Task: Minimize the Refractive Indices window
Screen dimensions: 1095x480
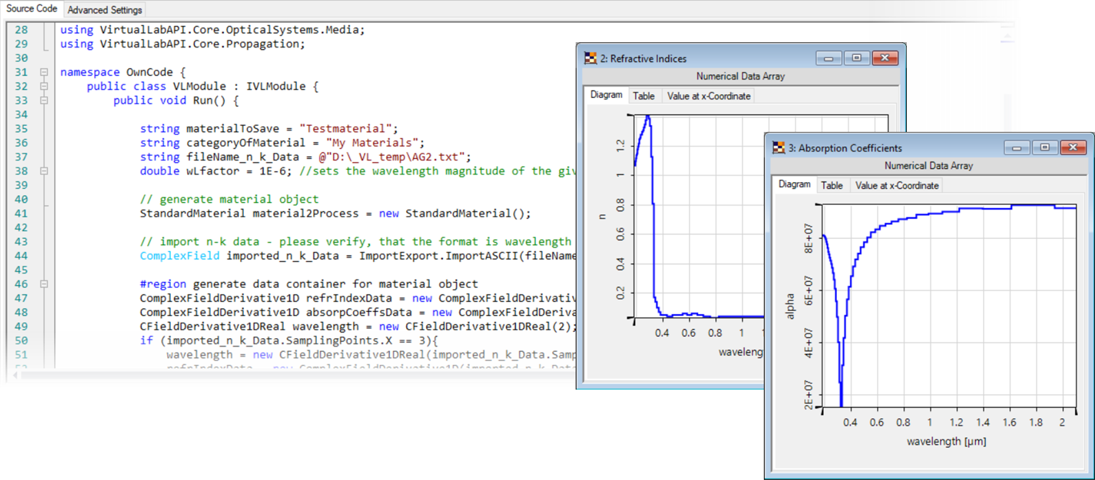Action: point(828,58)
